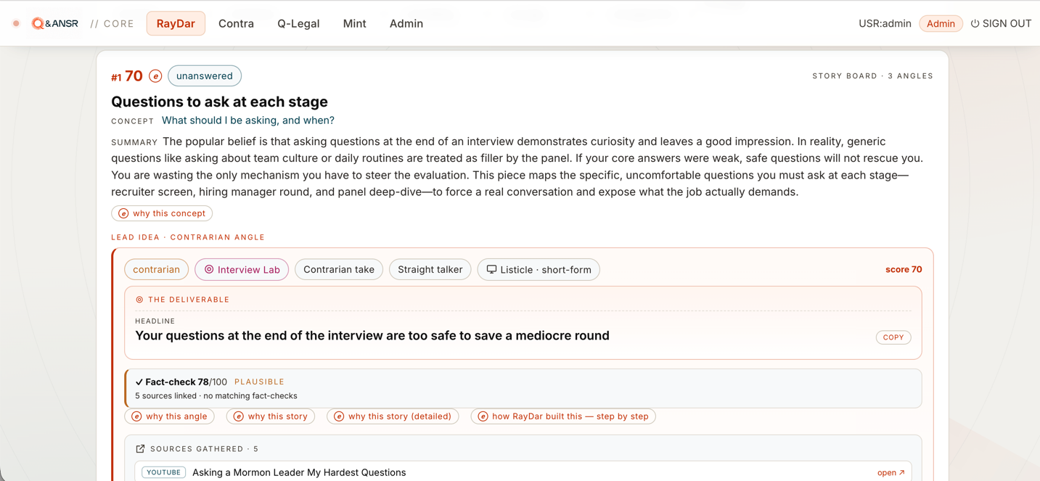Switch to the RayDar tab

[x=176, y=23]
